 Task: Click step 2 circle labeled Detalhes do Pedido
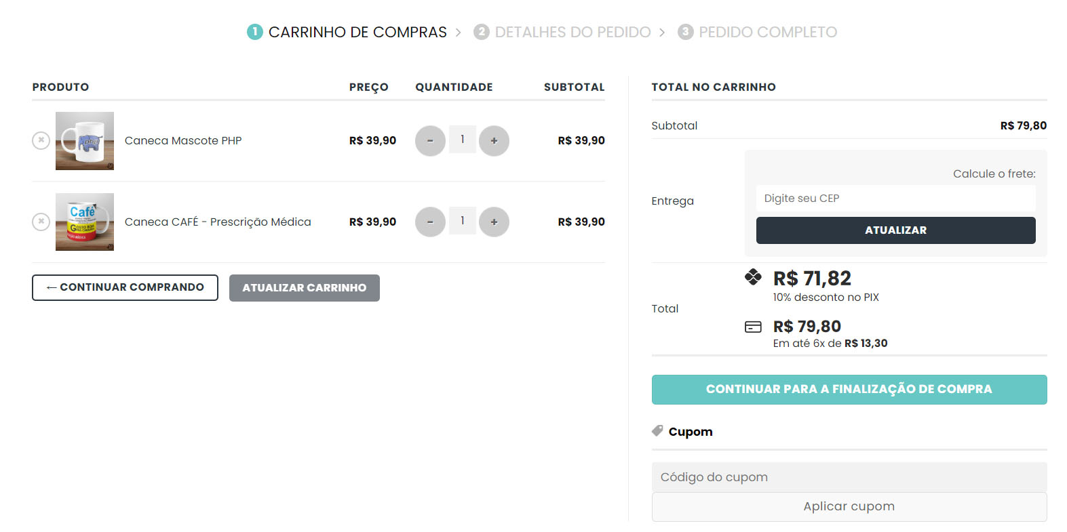[x=482, y=31]
